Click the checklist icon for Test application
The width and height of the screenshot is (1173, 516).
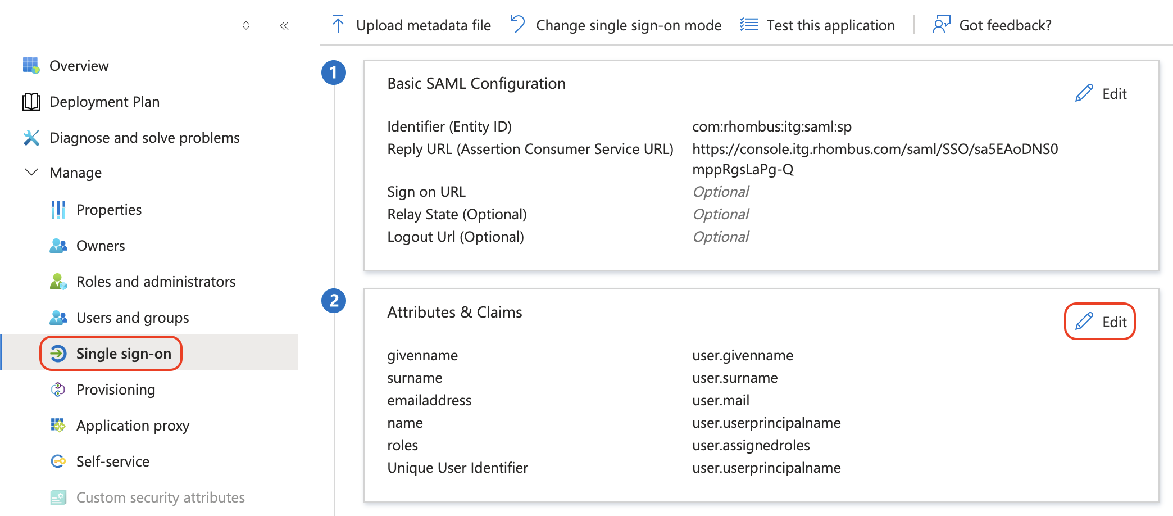[x=749, y=25]
